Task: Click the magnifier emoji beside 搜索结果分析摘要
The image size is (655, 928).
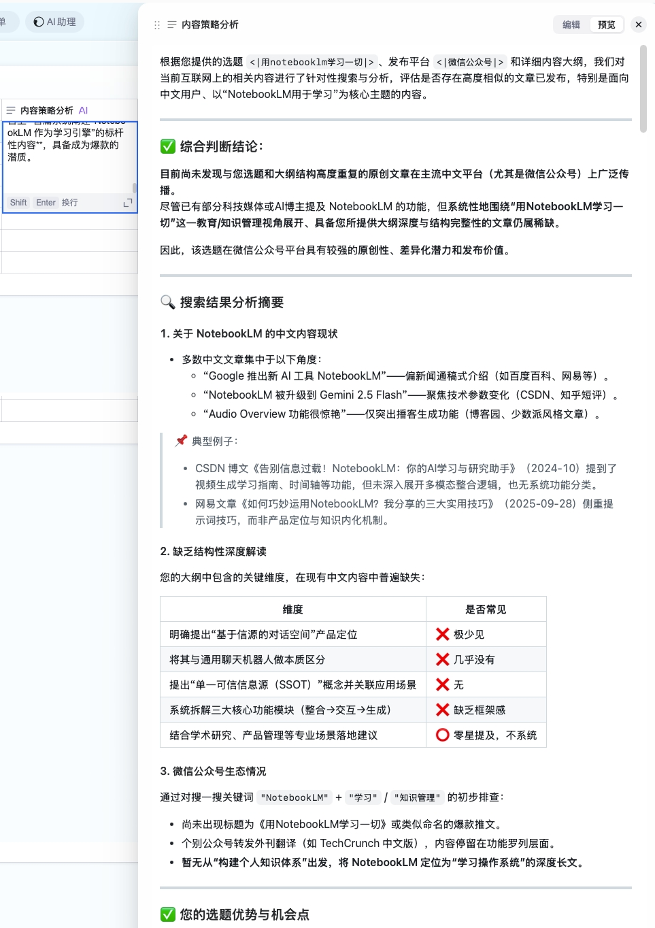Action: [x=167, y=302]
